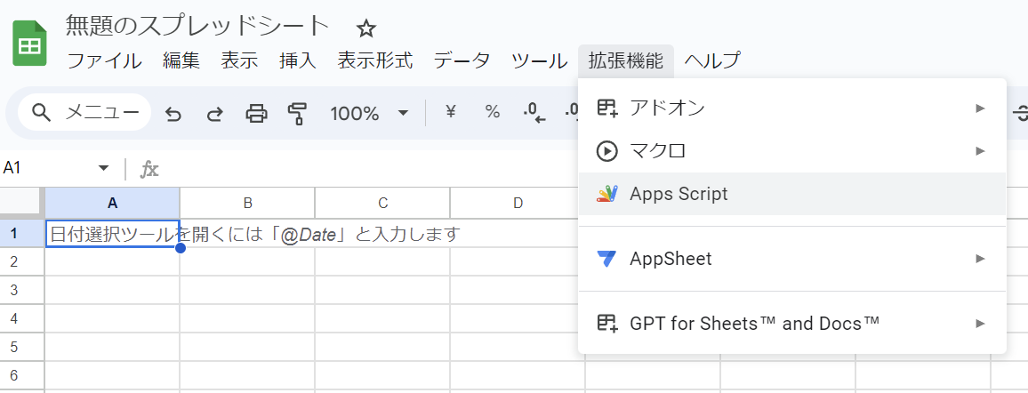
Task: Apply the ¥ currency format
Action: (x=450, y=113)
